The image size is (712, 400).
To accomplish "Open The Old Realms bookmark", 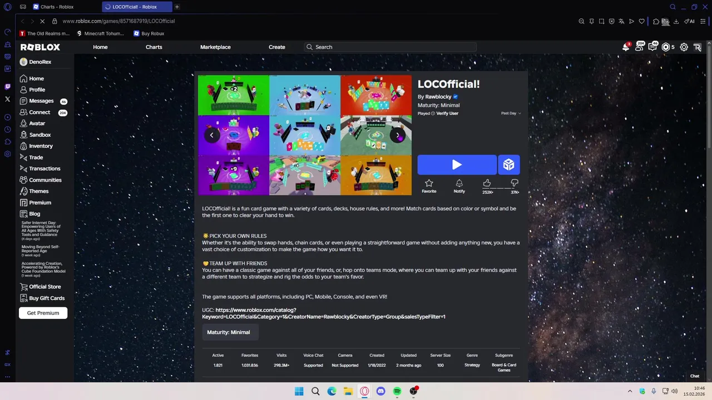I will coord(44,33).
